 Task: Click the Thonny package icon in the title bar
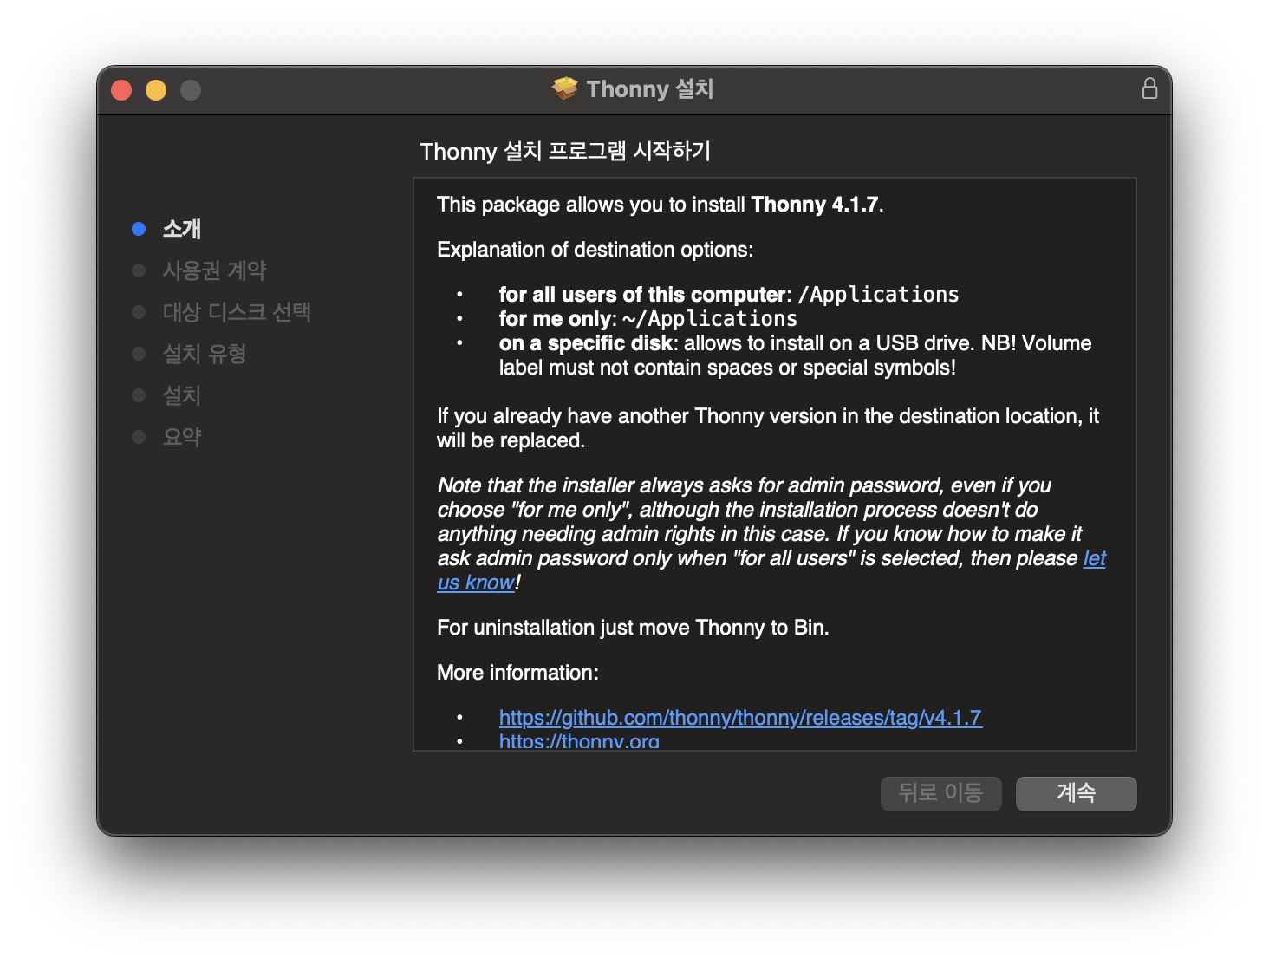(565, 88)
